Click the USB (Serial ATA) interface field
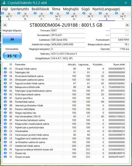This screenshot has width=132, height=166. pyautogui.click(x=68, y=40)
